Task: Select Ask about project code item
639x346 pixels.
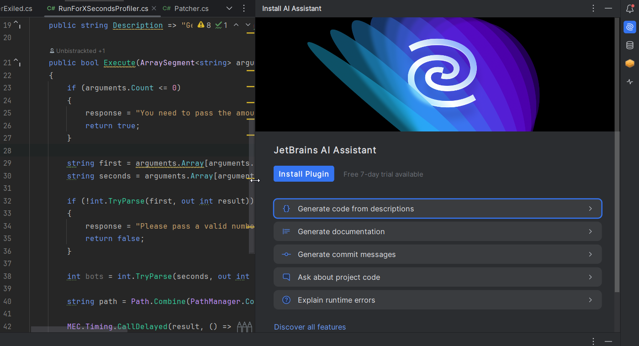Action: [x=438, y=277]
